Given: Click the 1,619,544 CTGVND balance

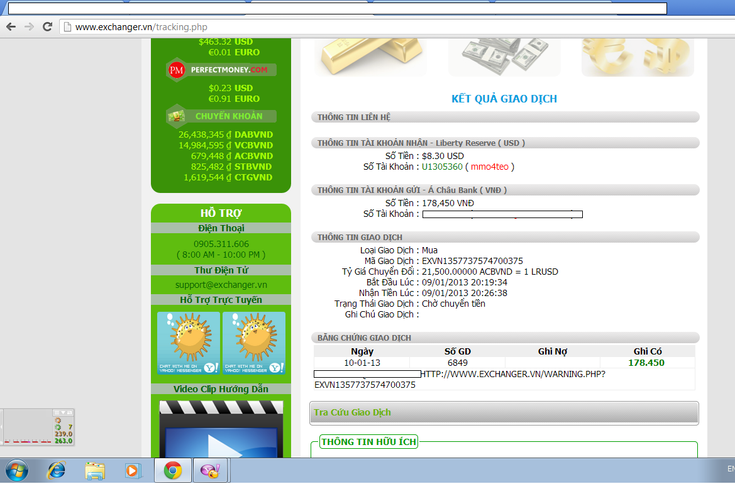Looking at the screenshot, I should tap(228, 178).
